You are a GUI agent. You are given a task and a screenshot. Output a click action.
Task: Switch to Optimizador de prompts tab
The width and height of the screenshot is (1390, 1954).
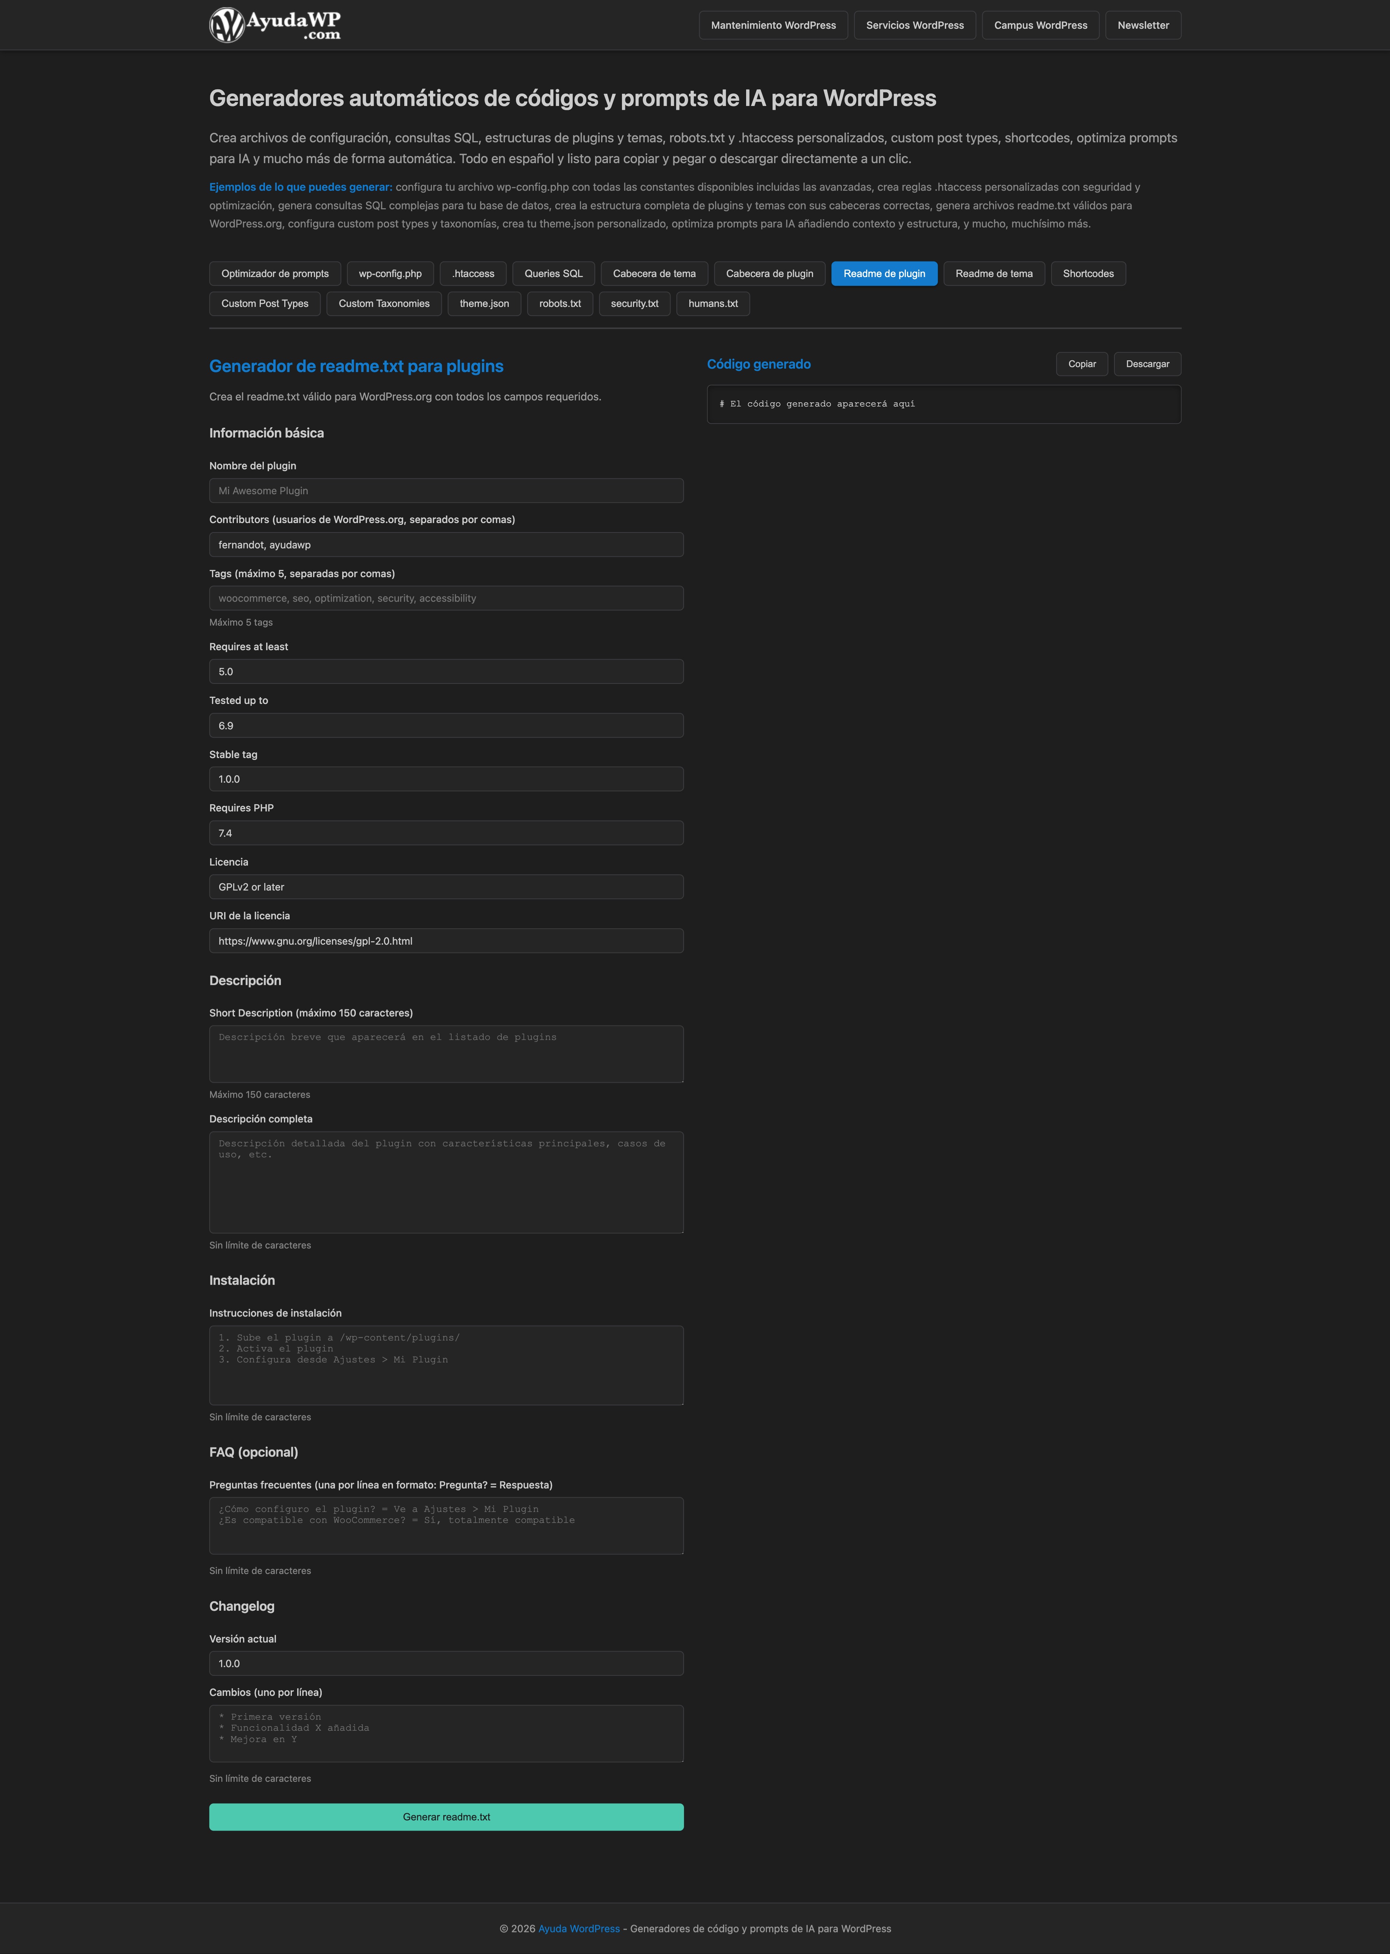(x=275, y=274)
